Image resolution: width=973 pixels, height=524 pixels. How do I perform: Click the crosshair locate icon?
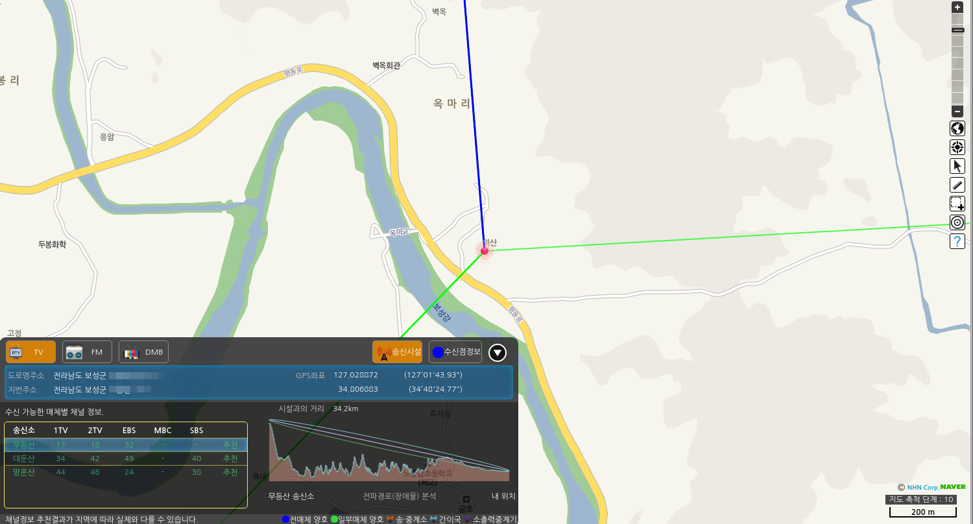coord(957,147)
